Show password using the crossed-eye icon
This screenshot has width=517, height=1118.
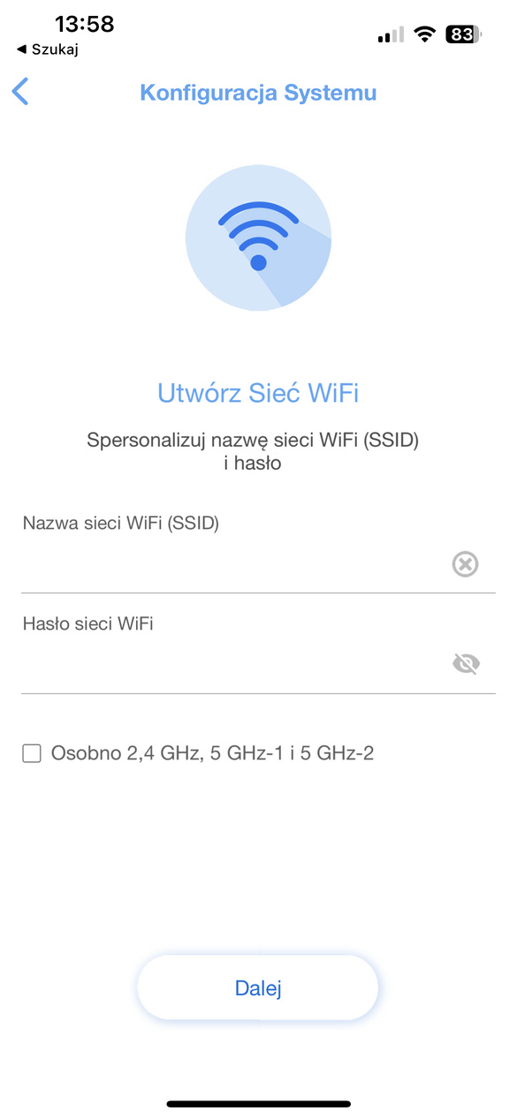[466, 664]
